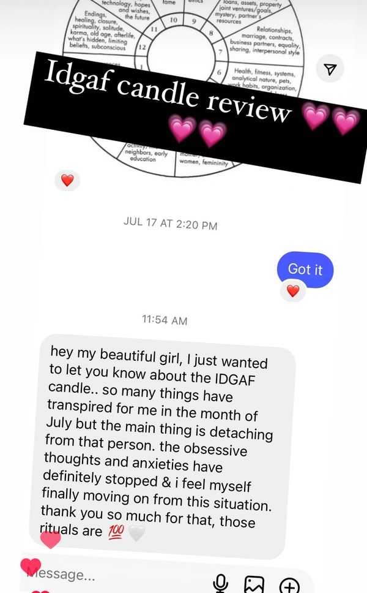This screenshot has height=593, width=367.
Task: Select the blue Got it message bubble
Action: coord(305,270)
